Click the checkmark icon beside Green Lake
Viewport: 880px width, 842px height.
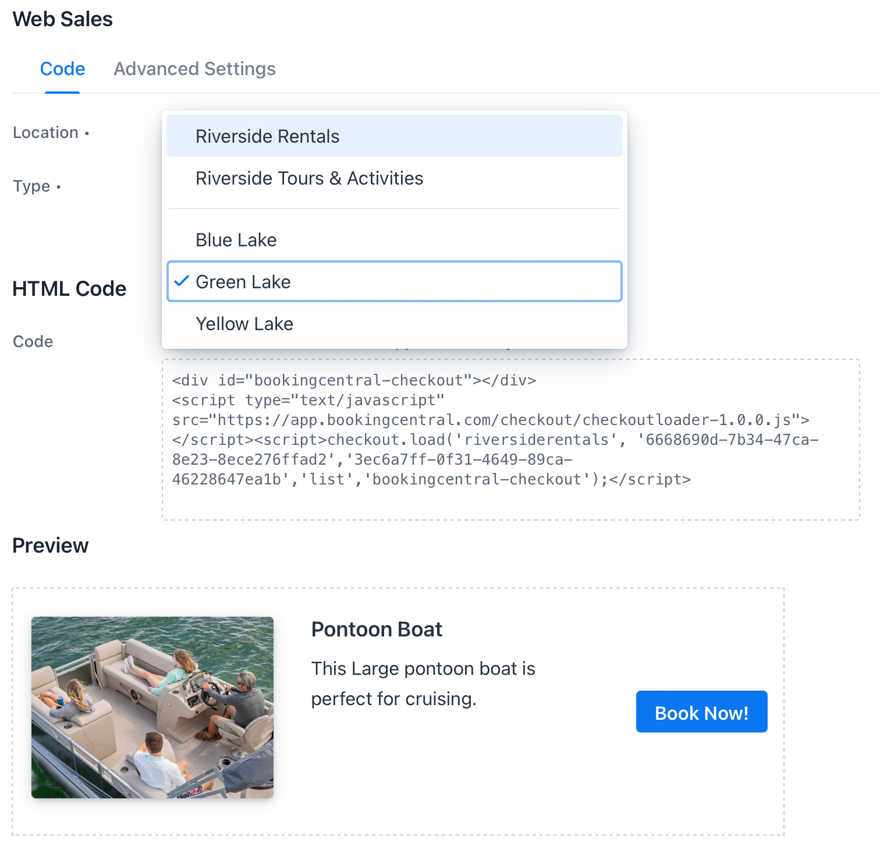coord(182,281)
